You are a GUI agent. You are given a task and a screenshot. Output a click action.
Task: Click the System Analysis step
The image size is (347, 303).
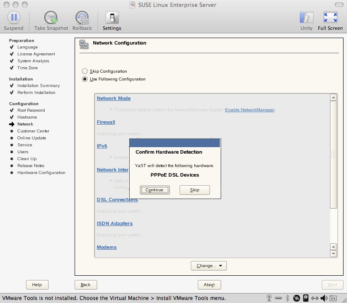(x=33, y=61)
